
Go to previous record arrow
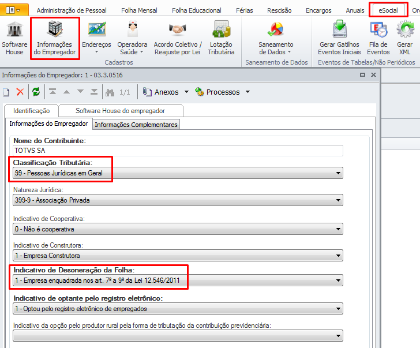coord(67,92)
